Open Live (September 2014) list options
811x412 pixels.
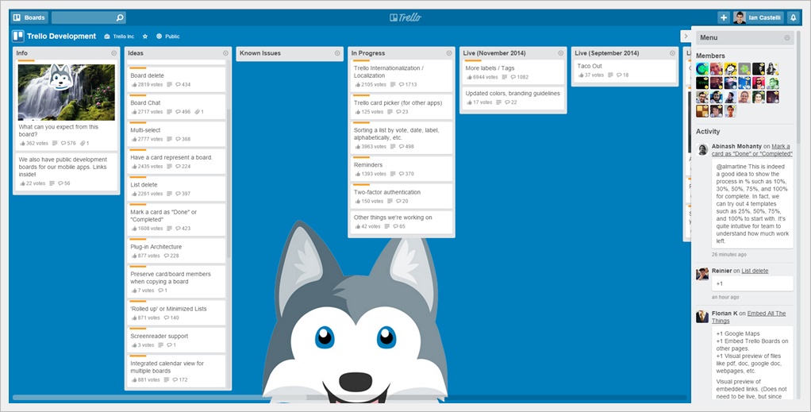coord(672,53)
